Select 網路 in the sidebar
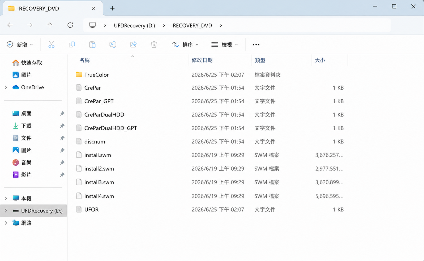Viewport: 424px width, 261px height. click(22, 223)
